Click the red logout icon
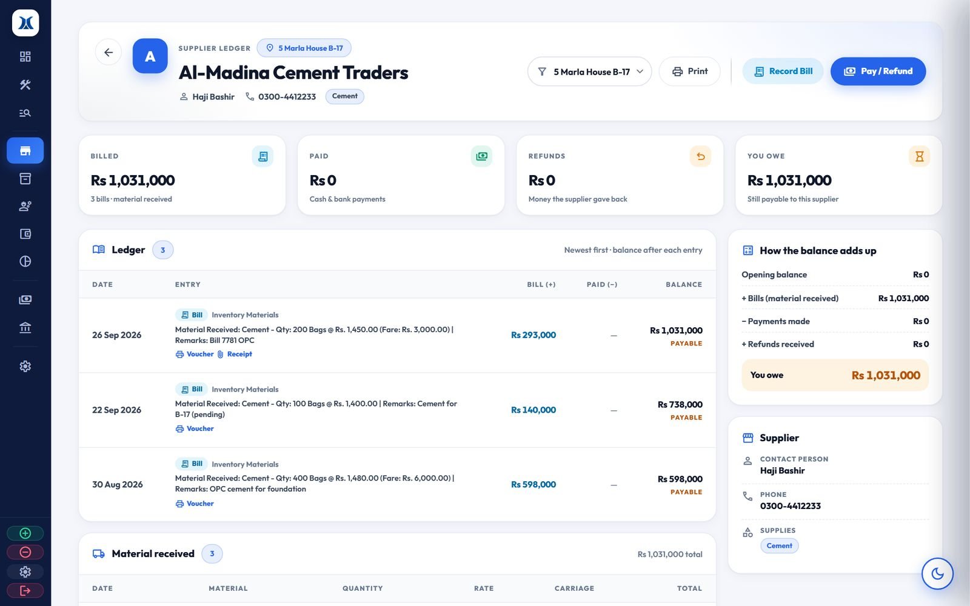970x606 pixels. (x=25, y=590)
